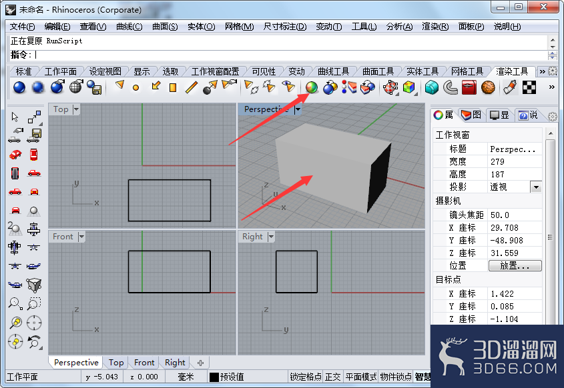
Task: Switch to the 标准 toolbar tab
Action: tap(24, 71)
